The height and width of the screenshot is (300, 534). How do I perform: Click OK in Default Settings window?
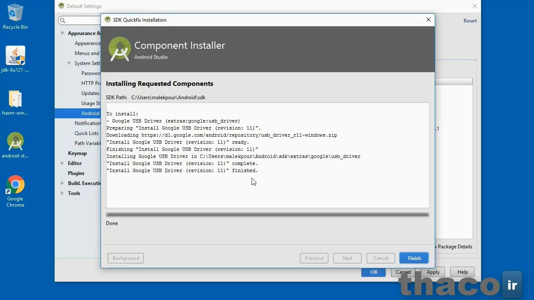374,272
